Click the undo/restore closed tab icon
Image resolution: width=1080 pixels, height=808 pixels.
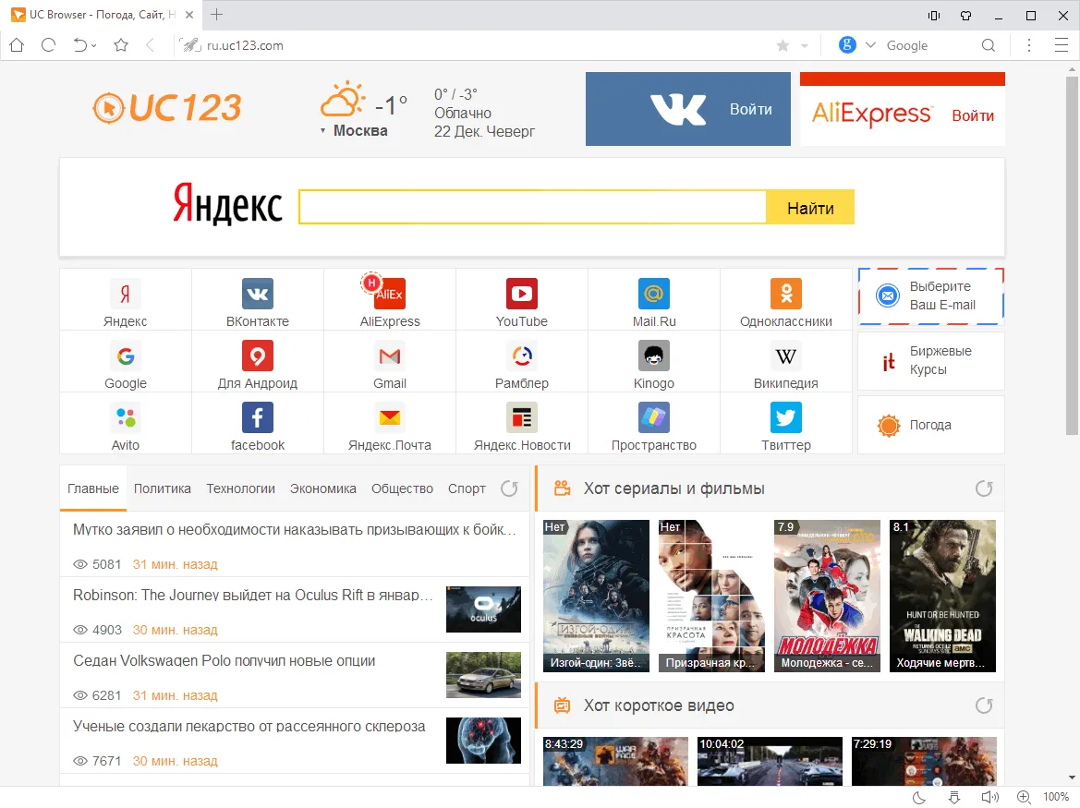coord(80,45)
